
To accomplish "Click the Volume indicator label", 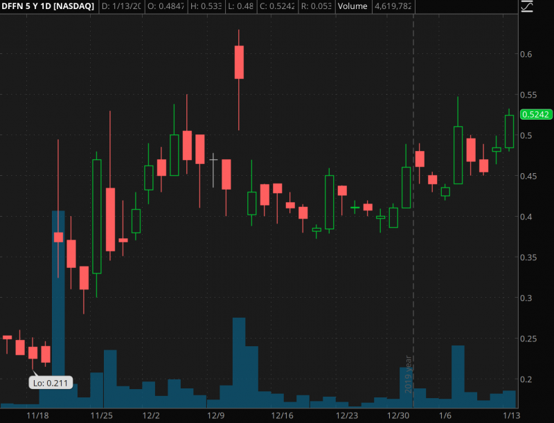I will point(353,6).
